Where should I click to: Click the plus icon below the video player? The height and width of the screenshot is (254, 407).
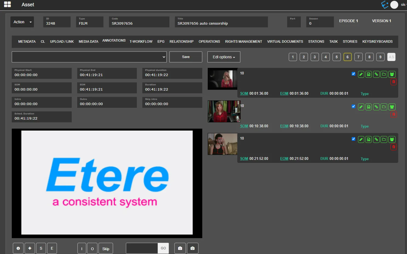pos(30,248)
